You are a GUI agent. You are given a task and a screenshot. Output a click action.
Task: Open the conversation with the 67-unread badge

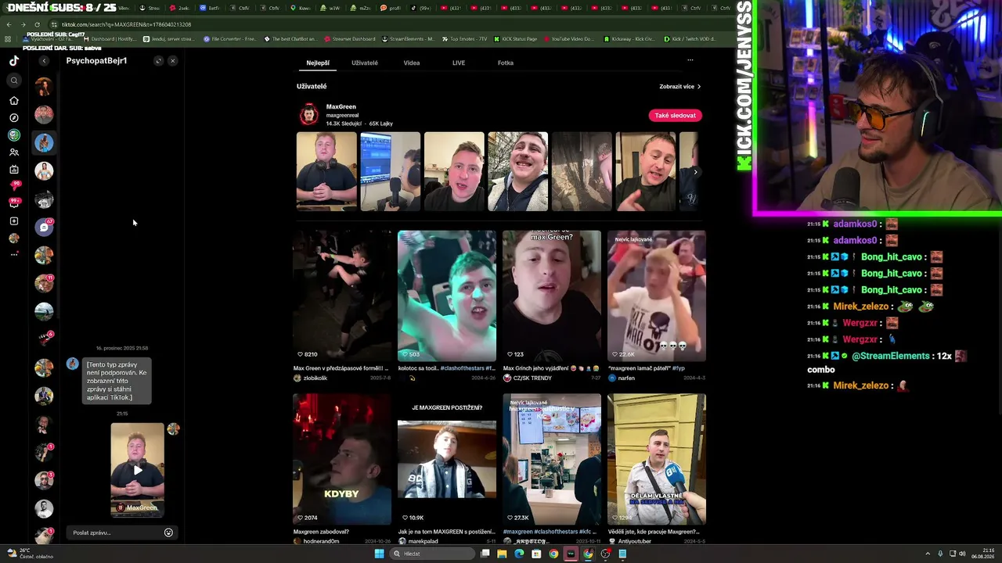[44, 227]
